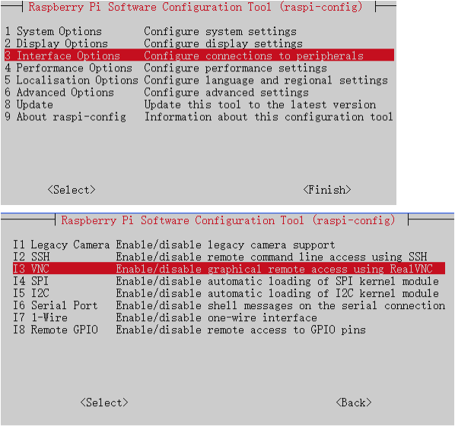Viewport: 455px width, 426px height.
Task: Choose highlighted Interface Options entry
Action: coord(199,55)
